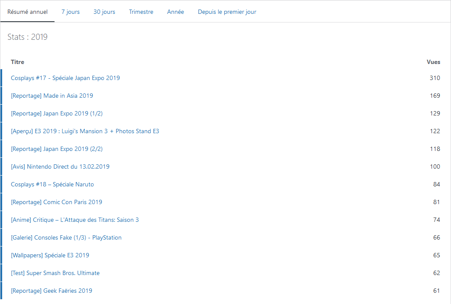Screen dimensions: 451x304
Task: Click the Geek Faëries 2019 reportage link
Action: [x=52, y=291]
